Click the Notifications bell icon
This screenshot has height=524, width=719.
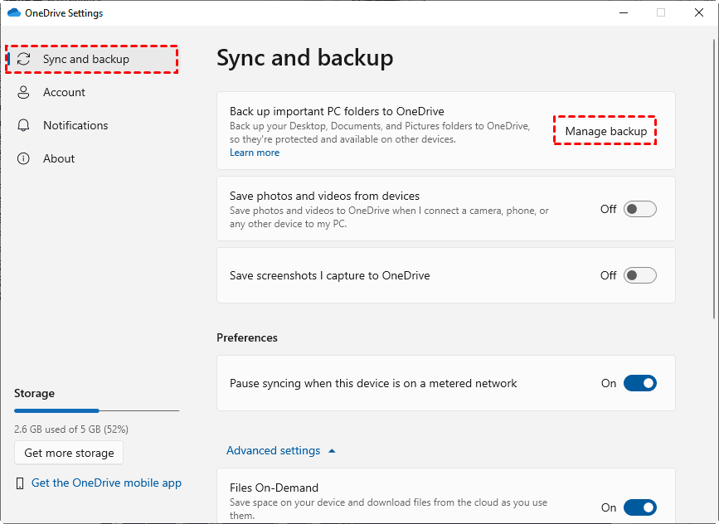click(24, 126)
